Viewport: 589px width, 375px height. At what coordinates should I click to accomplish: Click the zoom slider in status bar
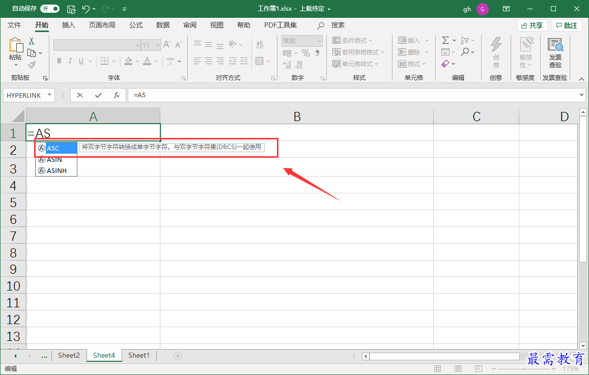(524, 369)
